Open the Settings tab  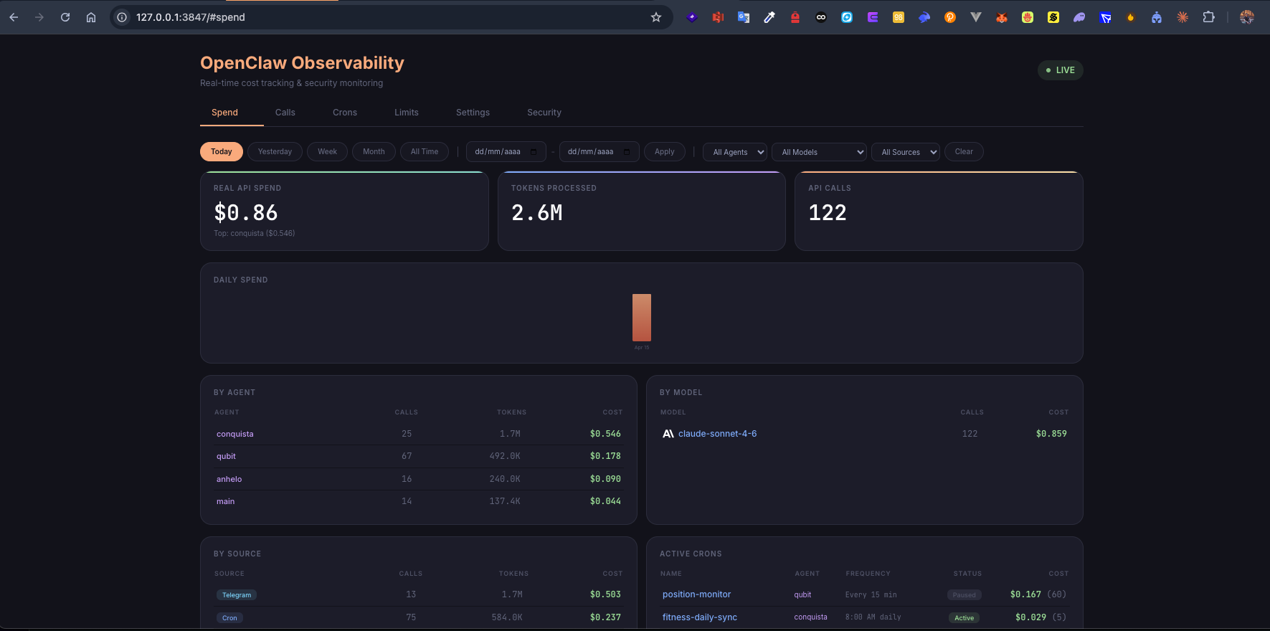[x=473, y=113]
